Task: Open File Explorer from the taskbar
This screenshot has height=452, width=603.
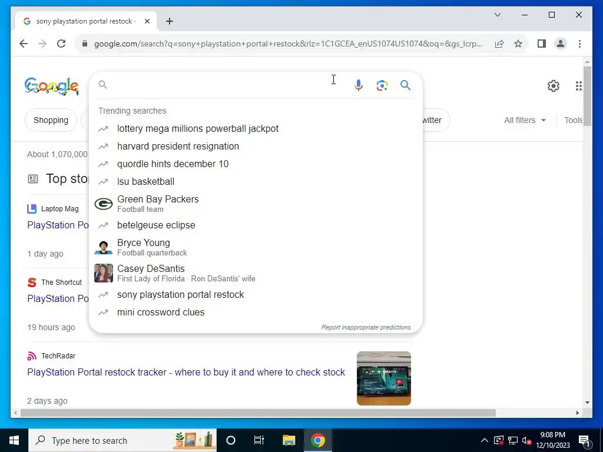Action: (289, 440)
